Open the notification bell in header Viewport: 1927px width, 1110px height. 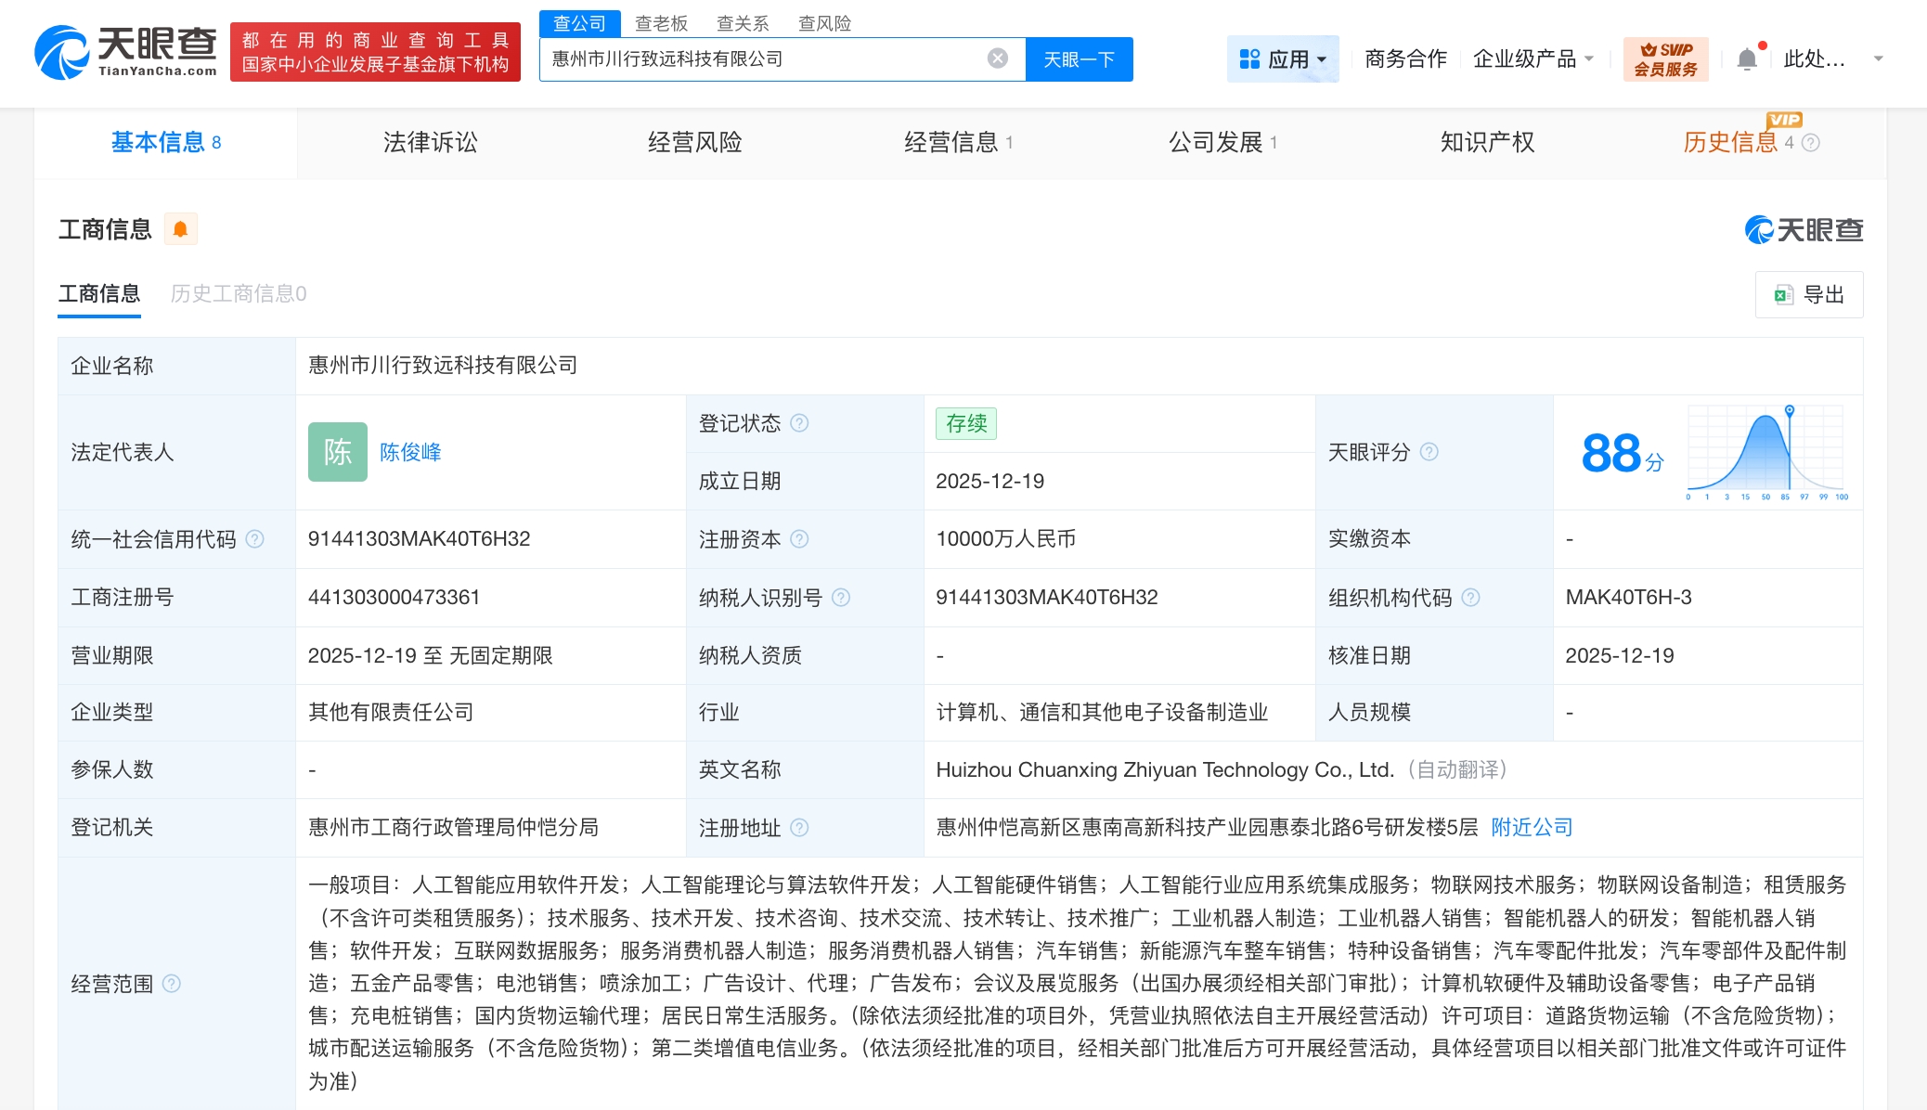(1747, 59)
